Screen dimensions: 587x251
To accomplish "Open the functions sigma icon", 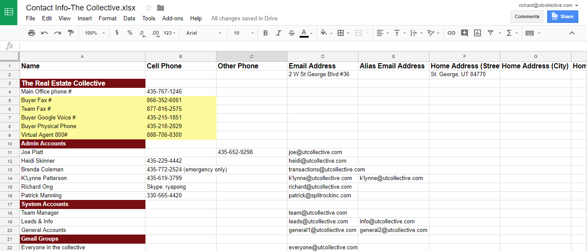I will point(509,33).
